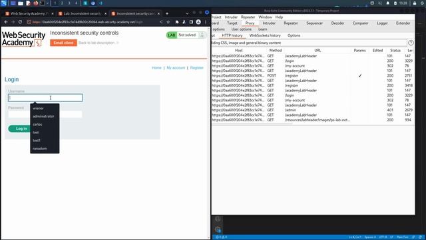Open Burp's Window menu
The image size is (426, 240).
coord(265,17)
